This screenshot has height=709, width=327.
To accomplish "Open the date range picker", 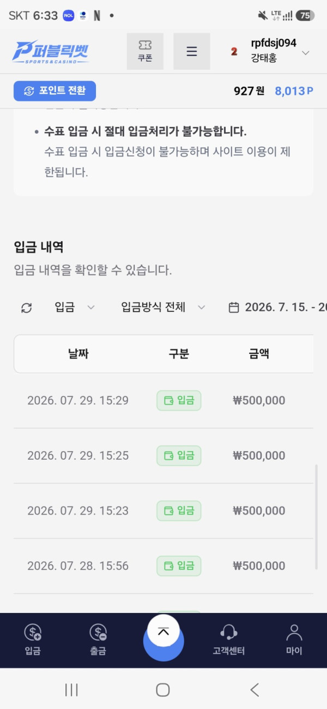I will [x=277, y=308].
